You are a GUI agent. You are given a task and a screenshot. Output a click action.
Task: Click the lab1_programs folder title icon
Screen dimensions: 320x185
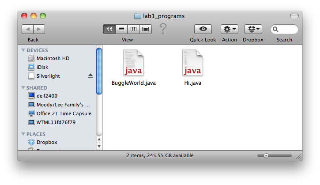pos(138,16)
